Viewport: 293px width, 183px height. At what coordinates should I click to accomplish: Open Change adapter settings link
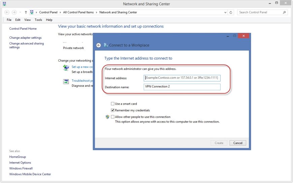[25, 38]
